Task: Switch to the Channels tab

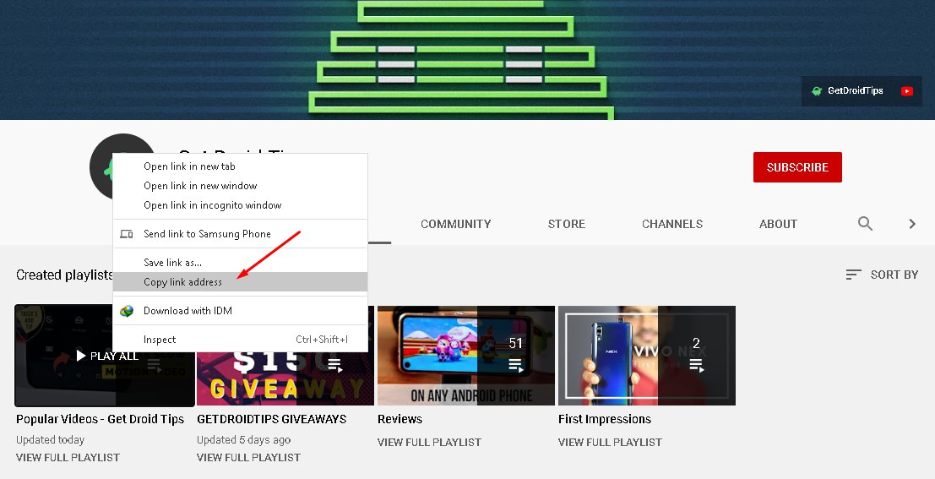Action: click(x=672, y=224)
